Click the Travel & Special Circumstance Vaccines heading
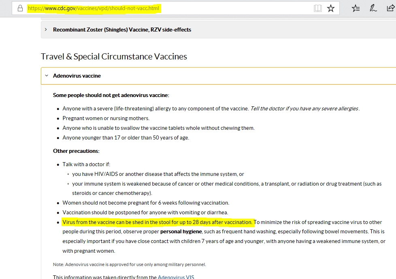Screen dimensions: 396x279 tap(114, 57)
